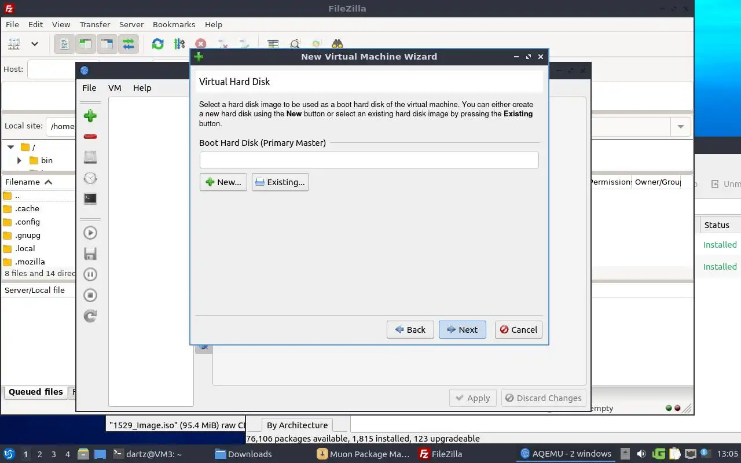
Task: Switch to workspace 2 on taskbar
Action: [40, 454]
